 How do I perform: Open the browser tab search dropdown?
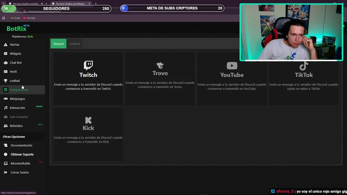click(4, 4)
